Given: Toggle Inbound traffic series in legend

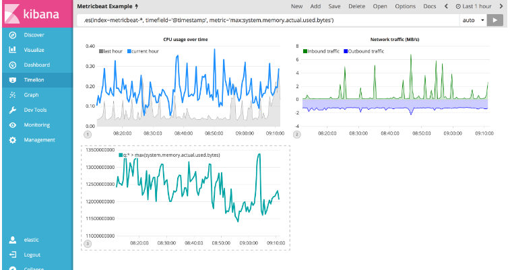Looking at the screenshot, I should click(x=321, y=51).
